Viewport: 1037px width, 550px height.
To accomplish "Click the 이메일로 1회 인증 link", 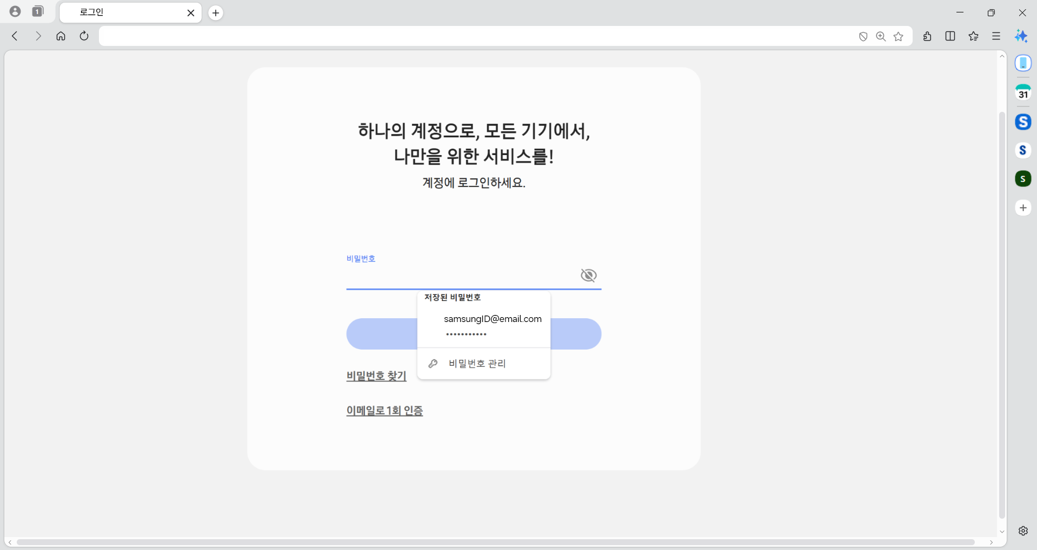I will pos(384,411).
